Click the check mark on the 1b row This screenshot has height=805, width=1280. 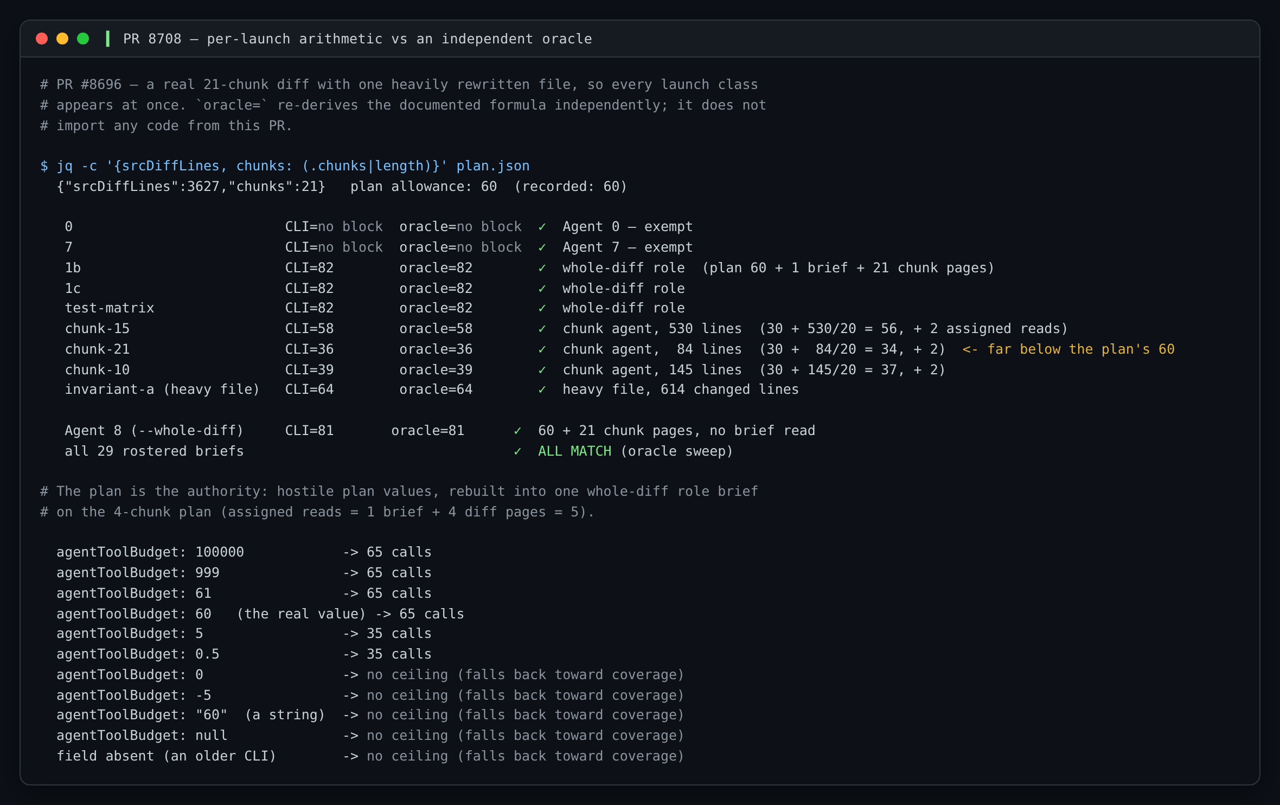click(x=542, y=268)
